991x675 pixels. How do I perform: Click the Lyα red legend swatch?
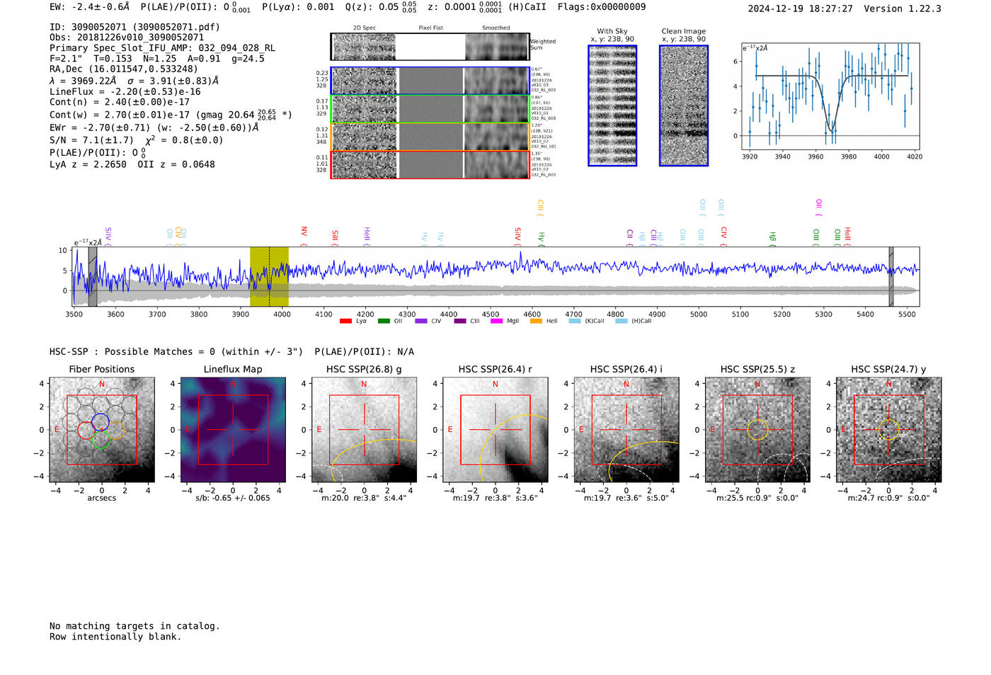coord(345,321)
